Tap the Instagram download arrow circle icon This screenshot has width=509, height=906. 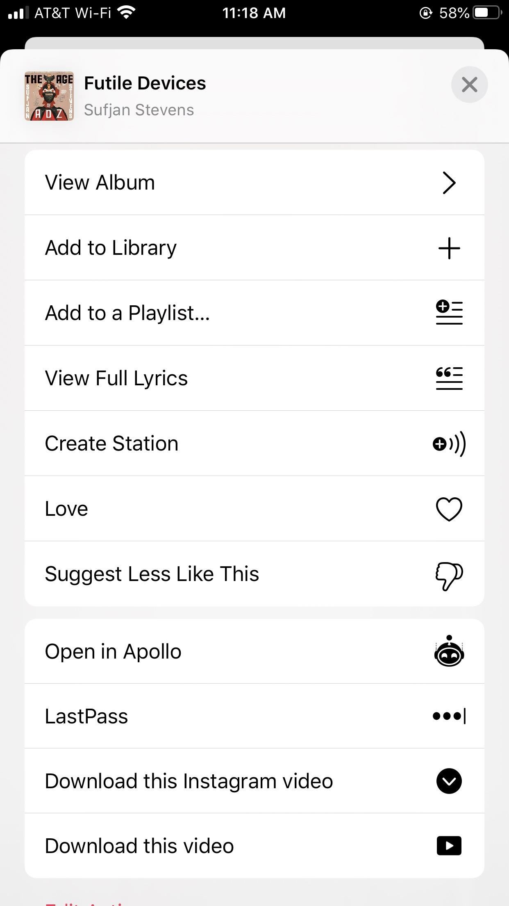pyautogui.click(x=449, y=781)
